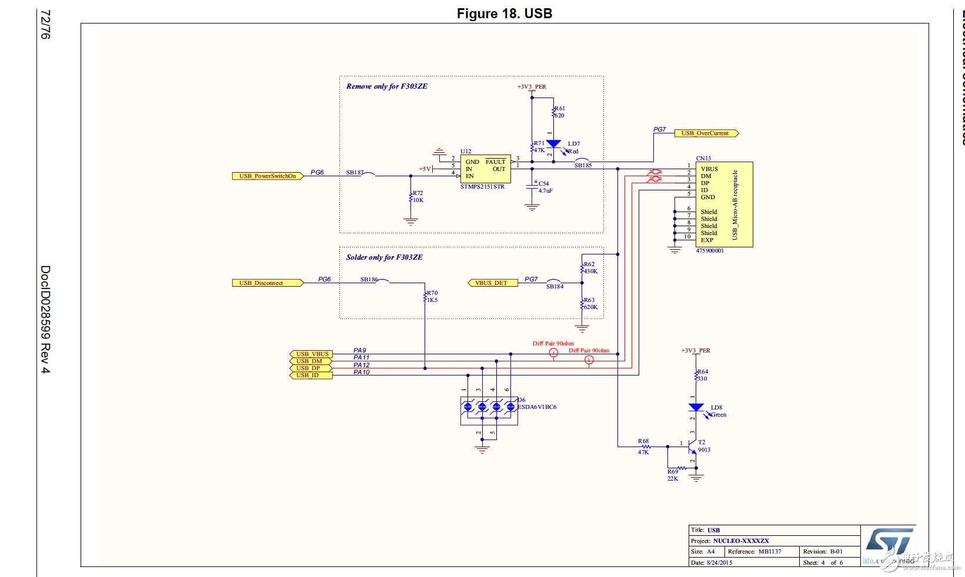
Task: Select the C54 4.7uF capacitor symbol
Action: [532, 187]
